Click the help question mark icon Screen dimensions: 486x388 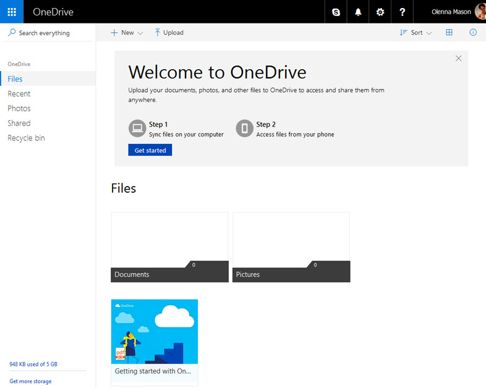[403, 12]
